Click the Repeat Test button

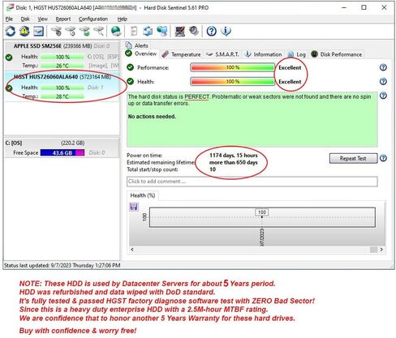[353, 158]
